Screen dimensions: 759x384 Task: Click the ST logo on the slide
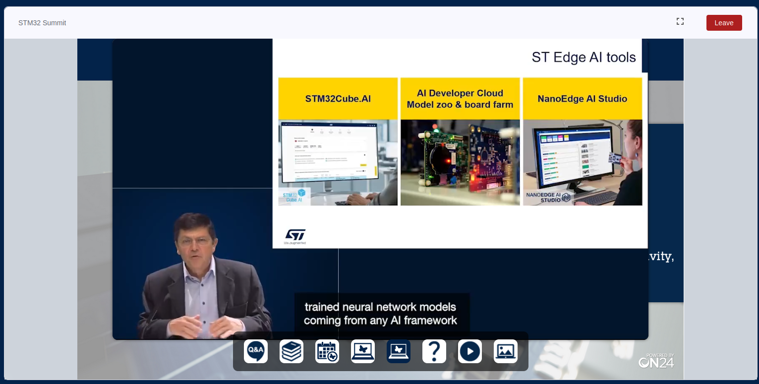(x=295, y=236)
